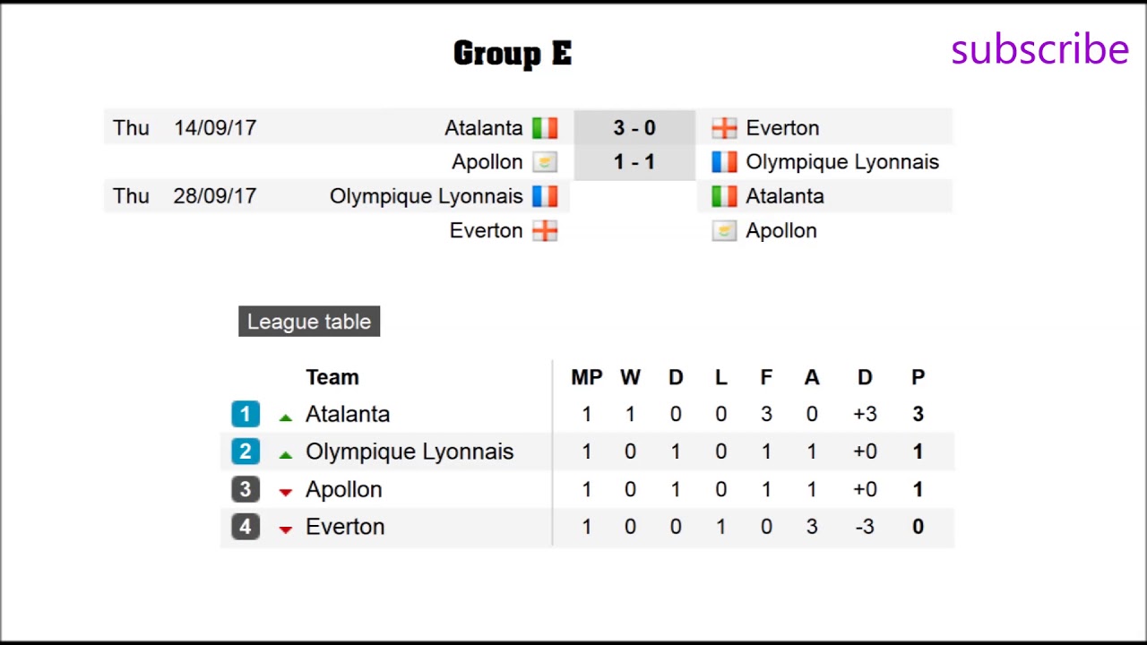Click the MP column header
This screenshot has width=1147, height=645.
point(587,377)
